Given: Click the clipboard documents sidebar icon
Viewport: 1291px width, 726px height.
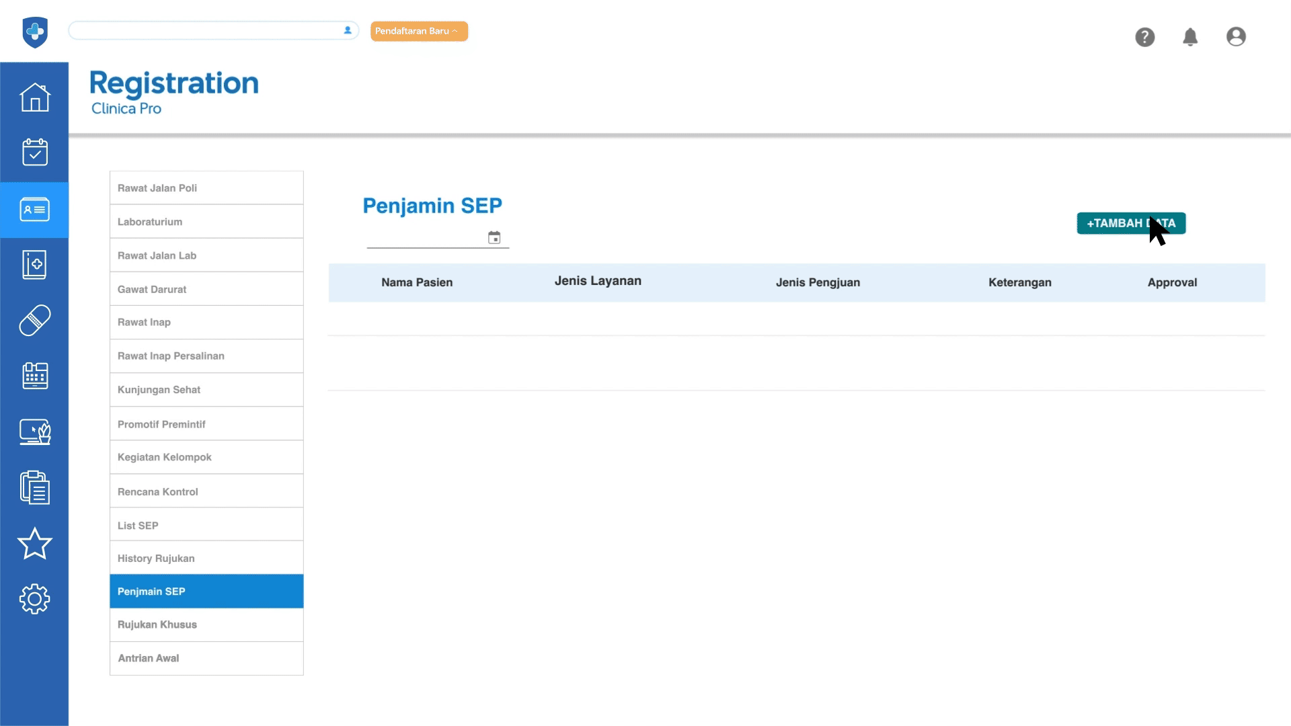Looking at the screenshot, I should (x=35, y=487).
